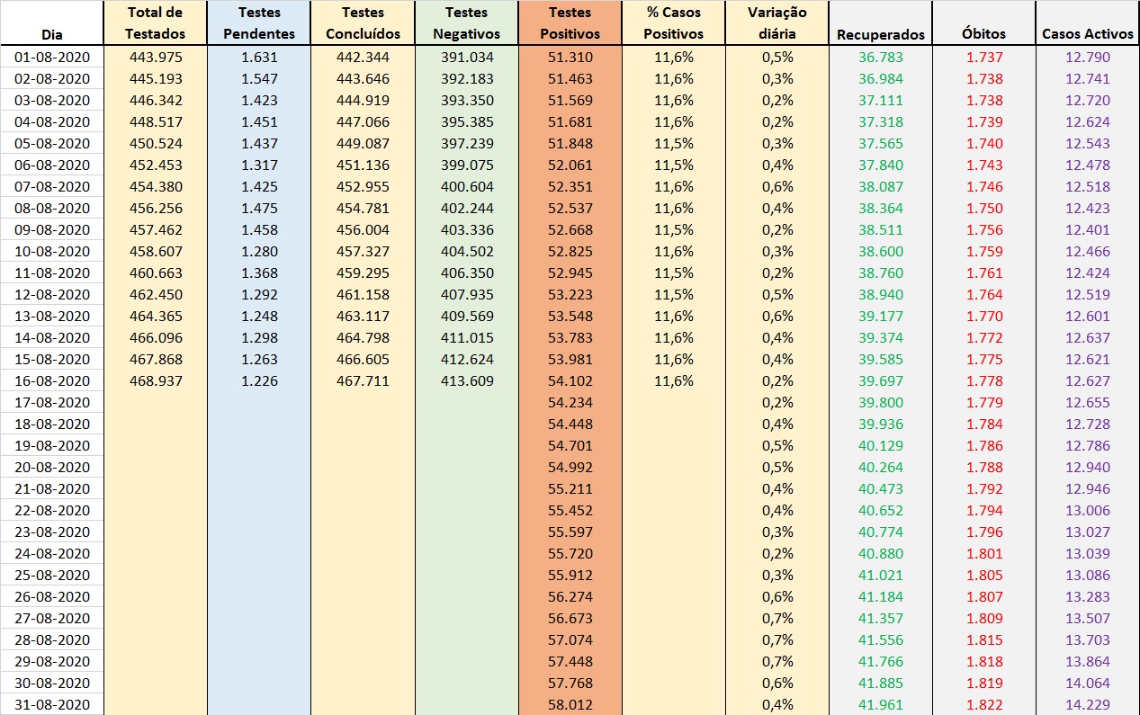
Task: Click the Testes Pendentes column header
Action: coord(259,23)
